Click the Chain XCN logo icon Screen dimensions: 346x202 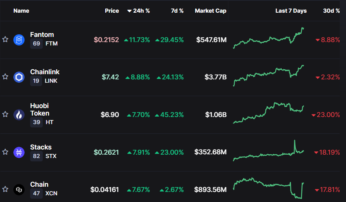click(19, 190)
